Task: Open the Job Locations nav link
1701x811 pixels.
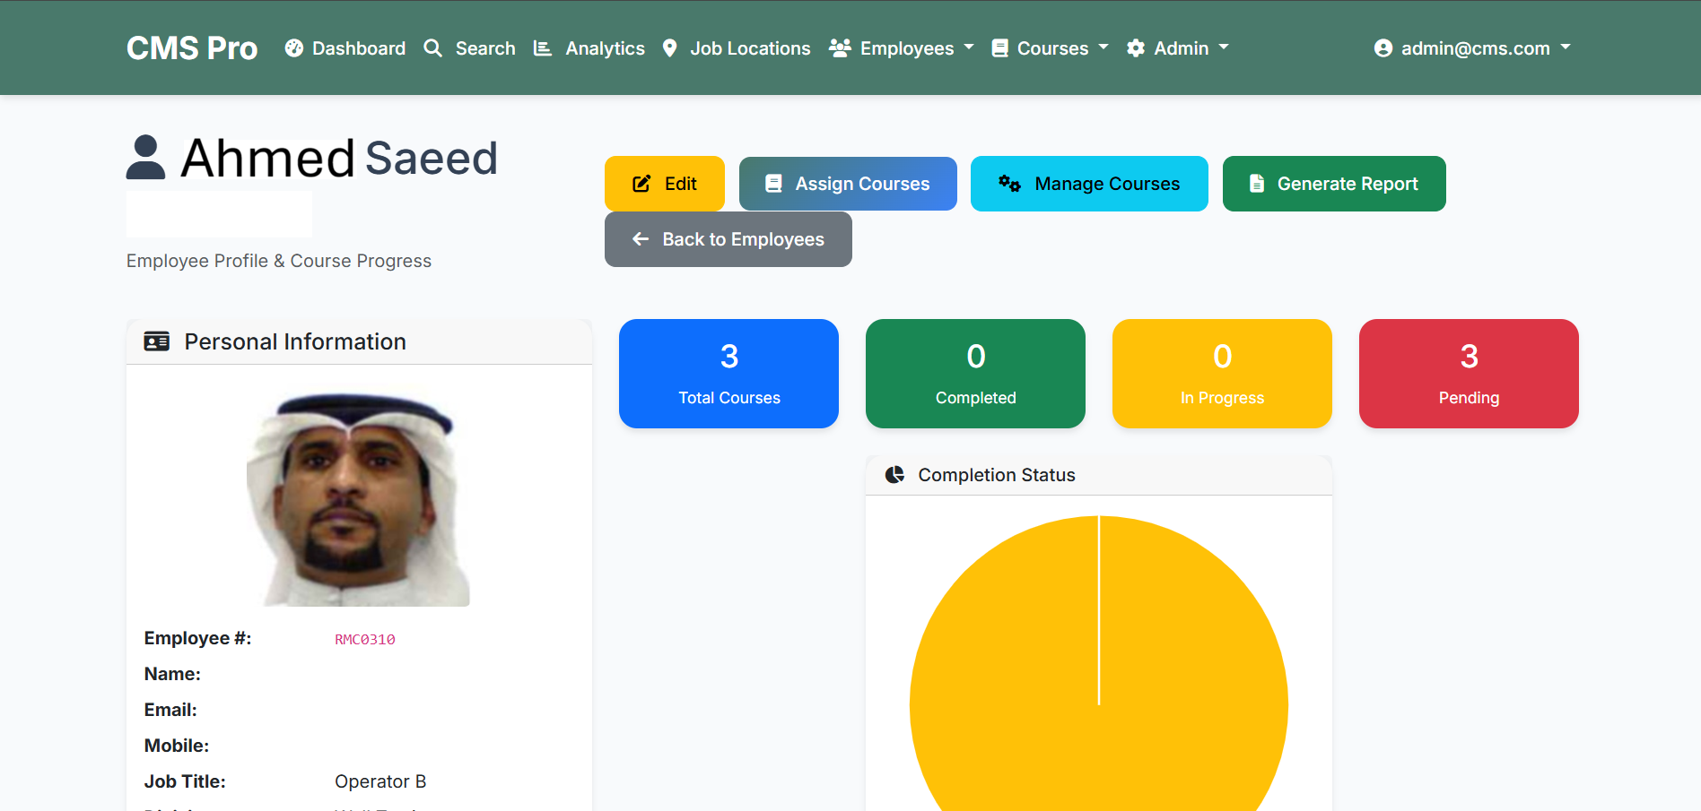Action: pos(737,48)
